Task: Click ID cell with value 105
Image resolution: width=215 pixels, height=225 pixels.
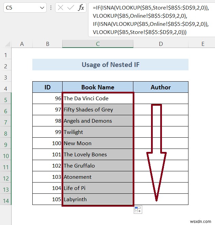Action: (47, 199)
